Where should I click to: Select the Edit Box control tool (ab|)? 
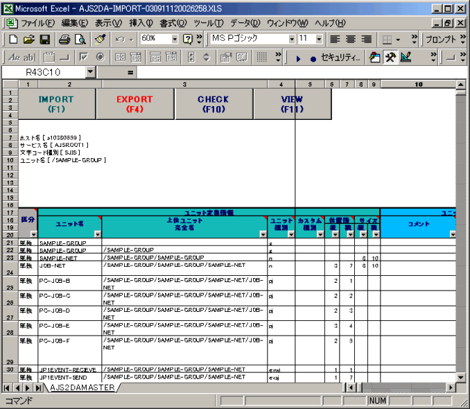click(x=29, y=57)
